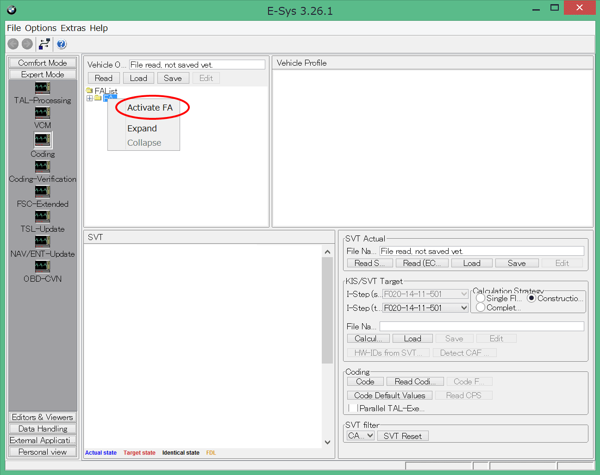Open the Extras menu
The height and width of the screenshot is (475, 600).
coord(73,28)
